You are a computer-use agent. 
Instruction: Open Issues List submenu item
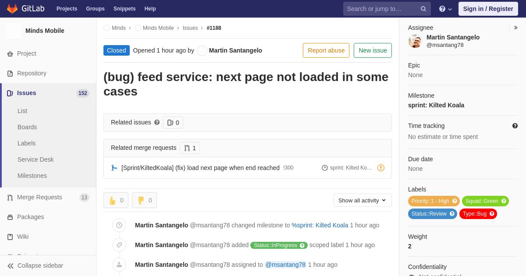(x=22, y=111)
